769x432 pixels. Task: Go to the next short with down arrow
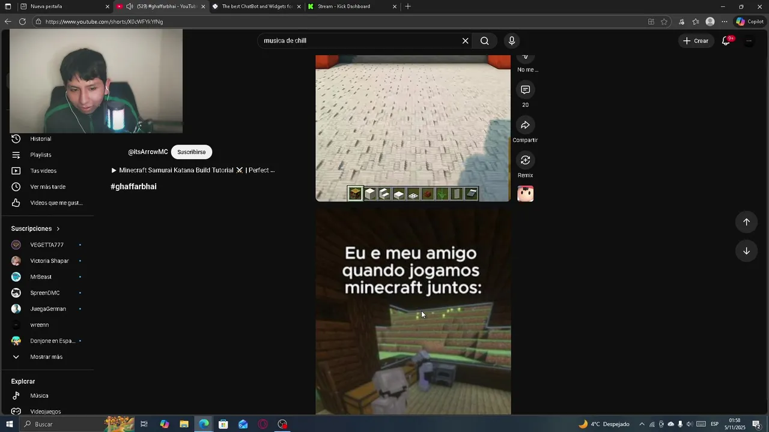pos(746,251)
